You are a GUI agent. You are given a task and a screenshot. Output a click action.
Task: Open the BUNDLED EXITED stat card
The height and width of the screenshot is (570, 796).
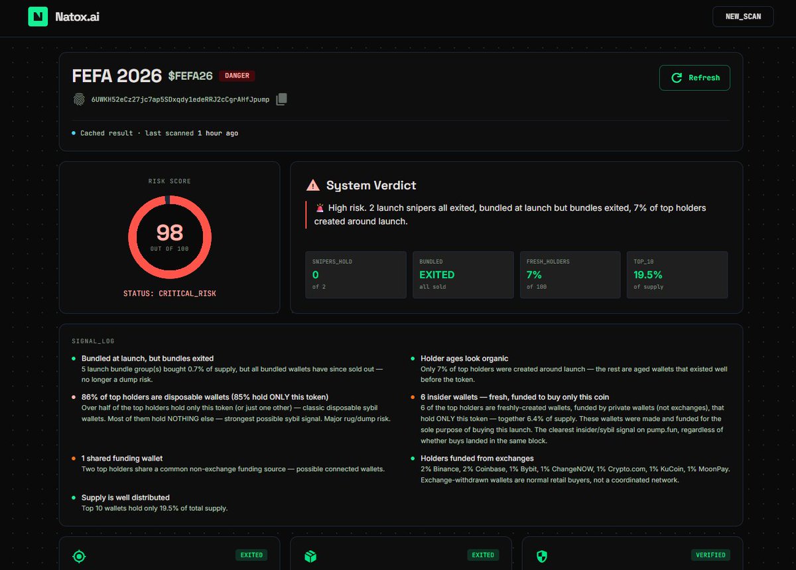(463, 274)
